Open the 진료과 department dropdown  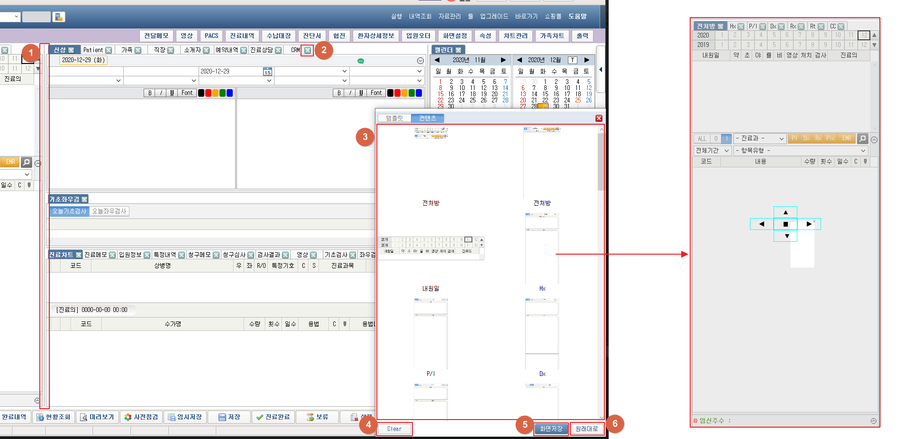[760, 139]
